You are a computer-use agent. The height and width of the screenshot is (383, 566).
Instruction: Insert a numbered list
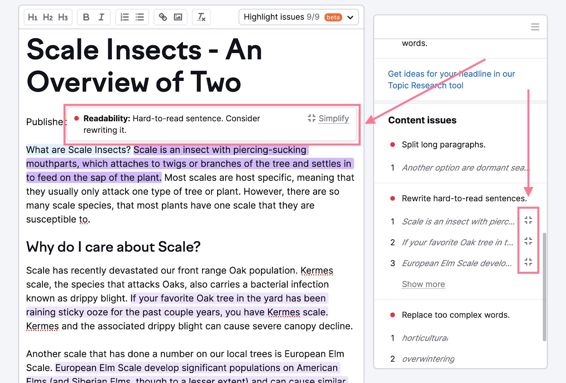point(125,17)
